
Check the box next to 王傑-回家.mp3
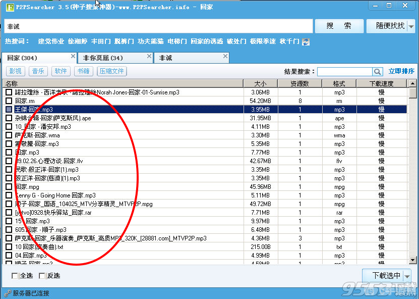tap(8, 109)
